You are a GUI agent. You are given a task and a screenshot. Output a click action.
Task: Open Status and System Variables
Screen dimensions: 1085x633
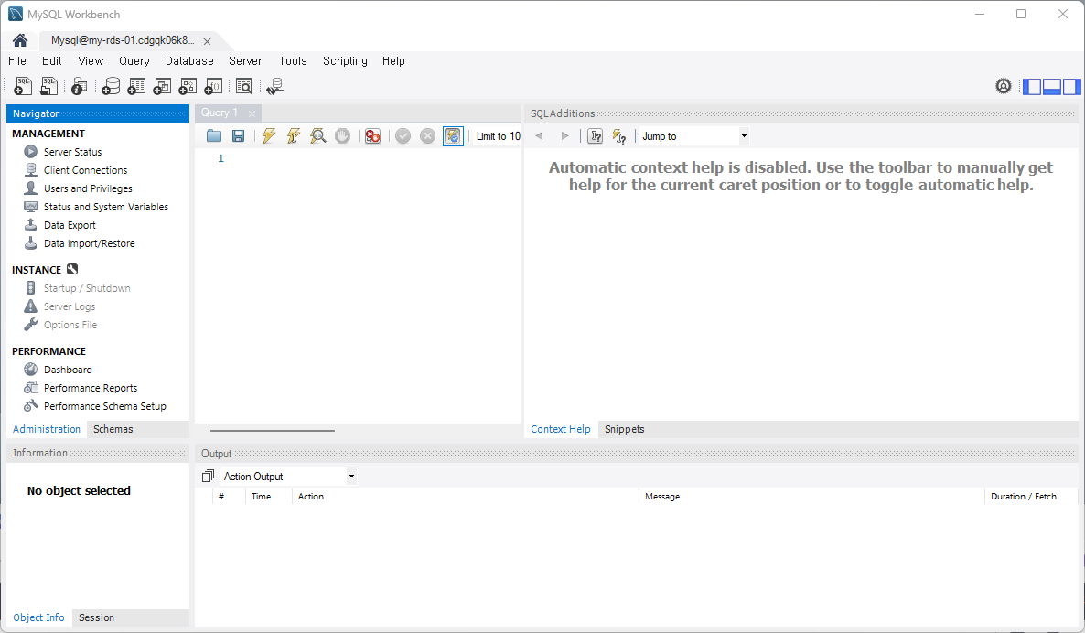[106, 207]
